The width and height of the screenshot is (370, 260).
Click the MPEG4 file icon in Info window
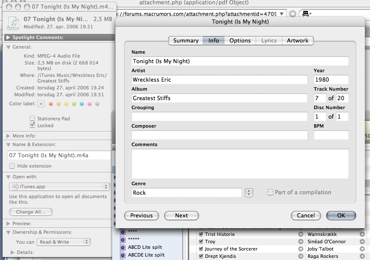coord(13,23)
